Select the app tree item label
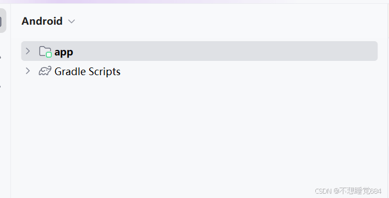389x198 pixels. (64, 52)
